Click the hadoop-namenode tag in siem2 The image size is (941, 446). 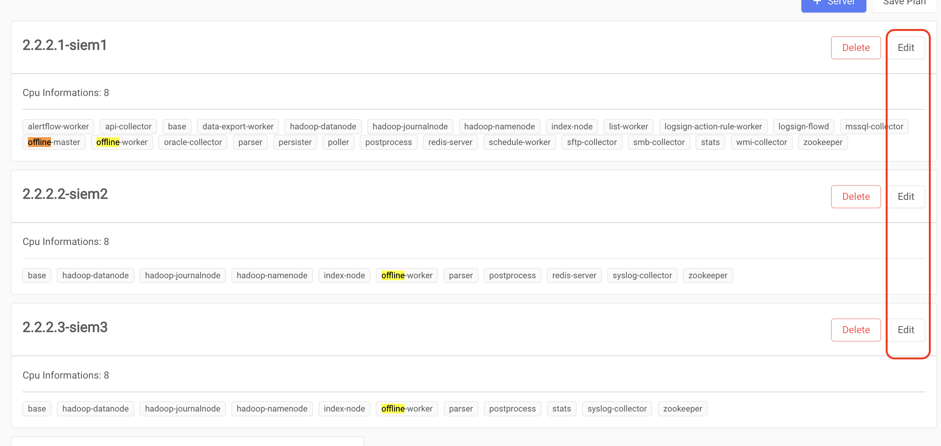click(x=272, y=276)
